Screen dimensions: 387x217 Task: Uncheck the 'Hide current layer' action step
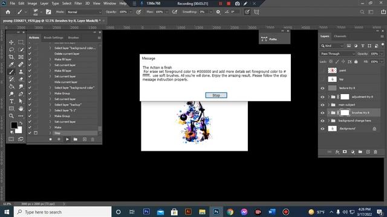30,82
